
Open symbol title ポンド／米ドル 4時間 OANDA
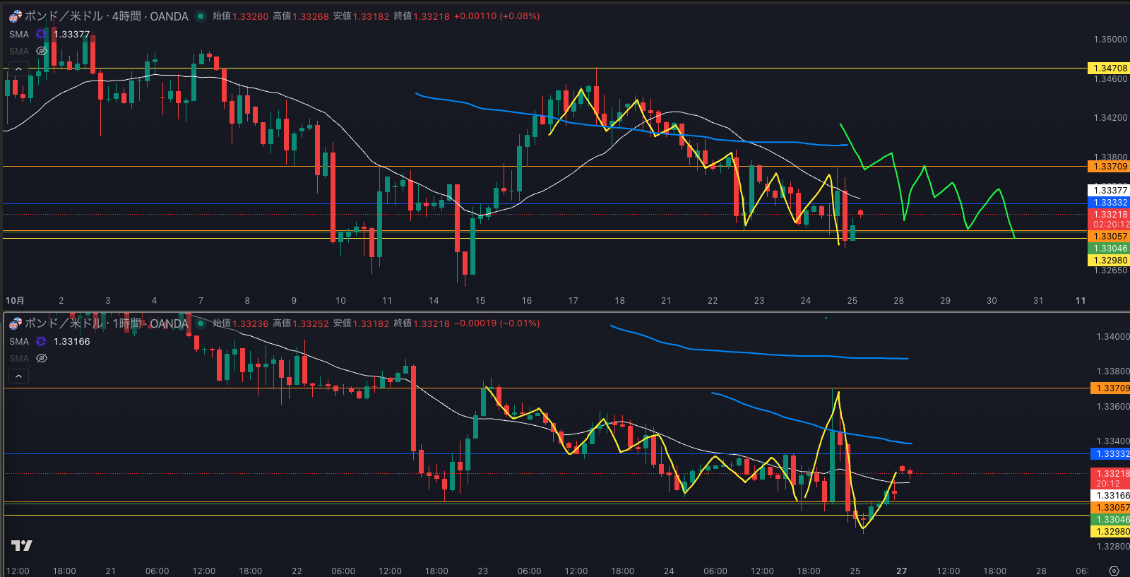pyautogui.click(x=106, y=16)
